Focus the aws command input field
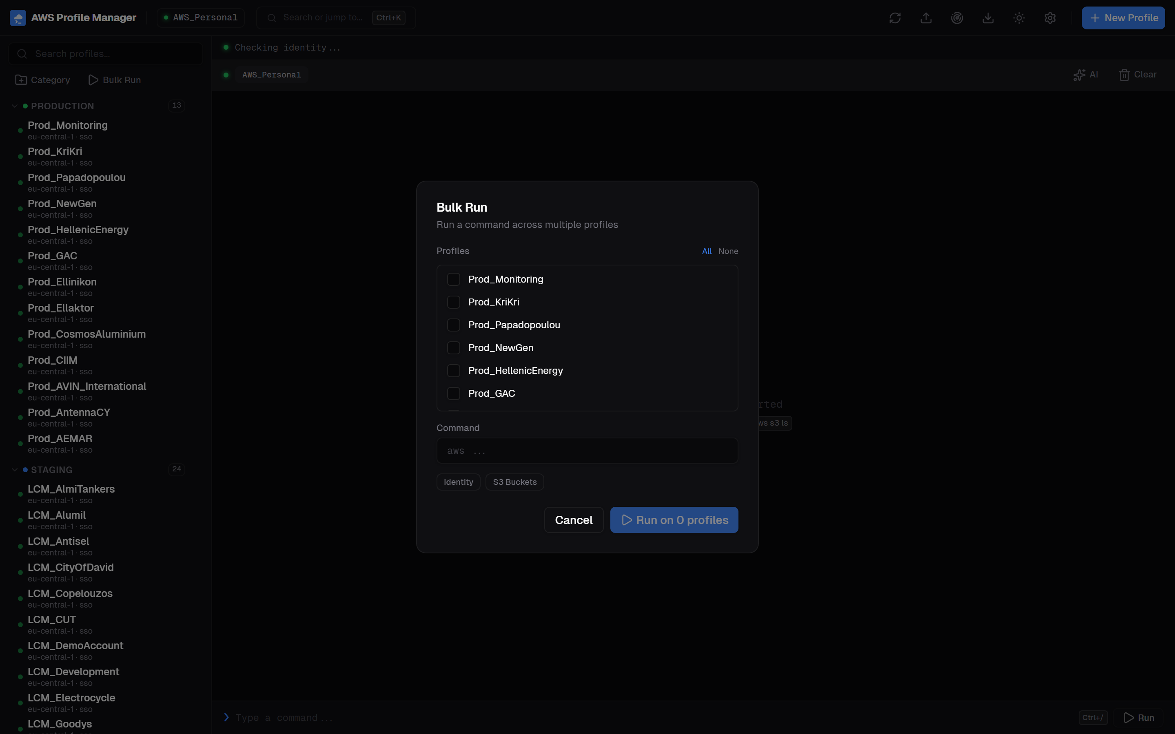The image size is (1175, 734). click(587, 451)
